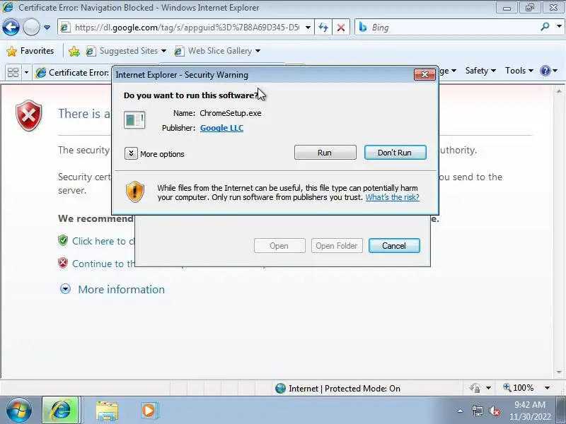Show hidden tray icons arrow
Image resolution: width=566 pixels, height=424 pixels.
[x=461, y=411]
